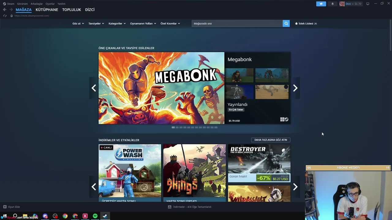
Task: Open the Arkadaşlar menu
Action: pos(37,4)
